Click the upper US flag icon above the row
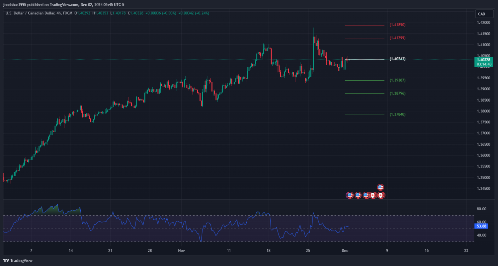Image resolution: width=498 pixels, height=266 pixels. coord(380,187)
